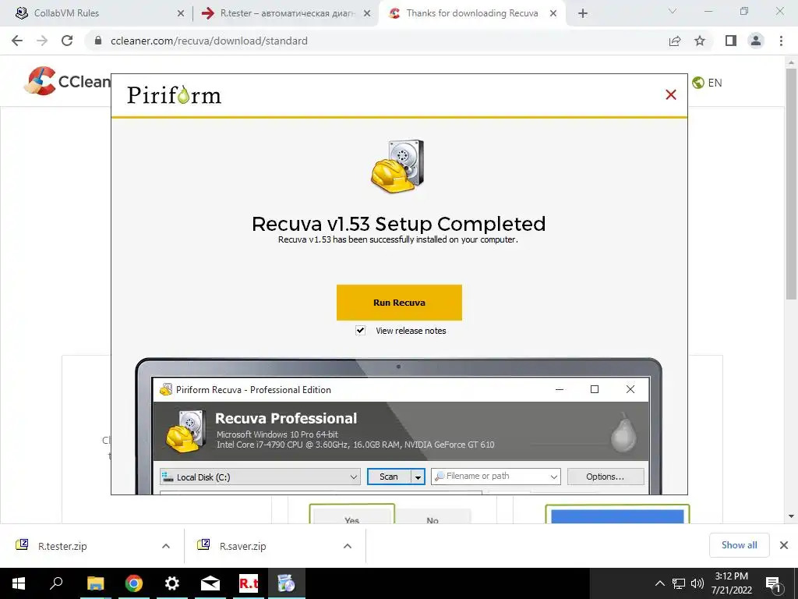View site info via the lock icon

coord(98,41)
